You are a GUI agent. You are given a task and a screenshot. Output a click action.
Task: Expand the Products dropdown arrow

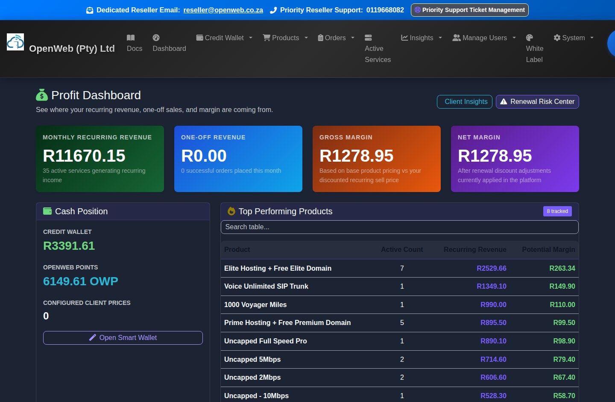click(306, 38)
